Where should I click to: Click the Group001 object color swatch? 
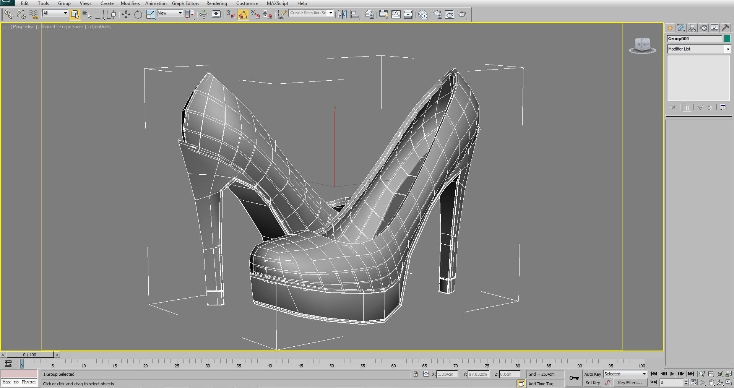tap(727, 39)
